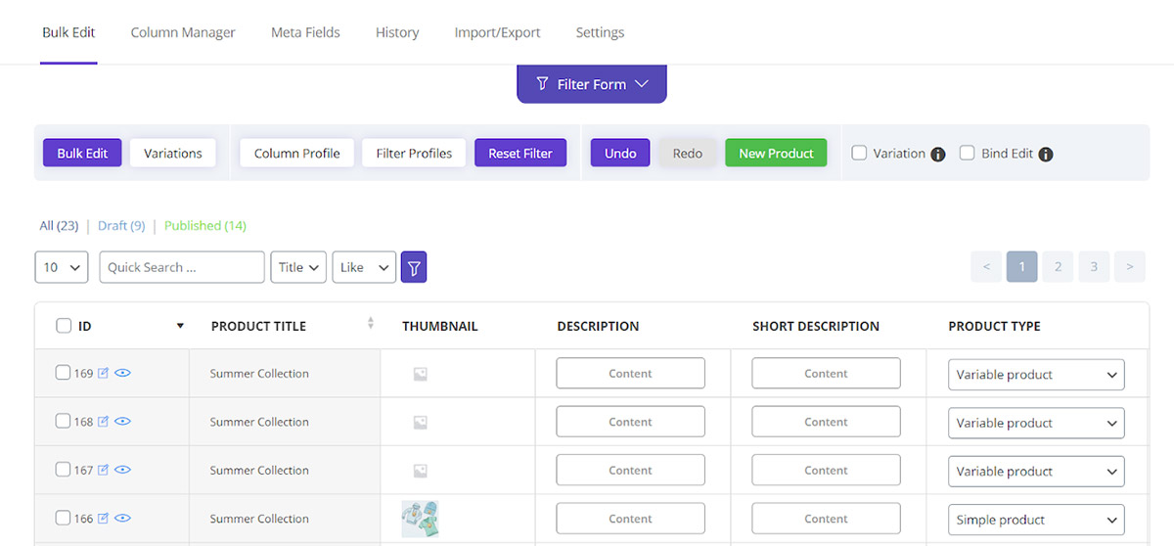Open the Title search field dropdown
The image size is (1174, 546).
pyautogui.click(x=298, y=267)
